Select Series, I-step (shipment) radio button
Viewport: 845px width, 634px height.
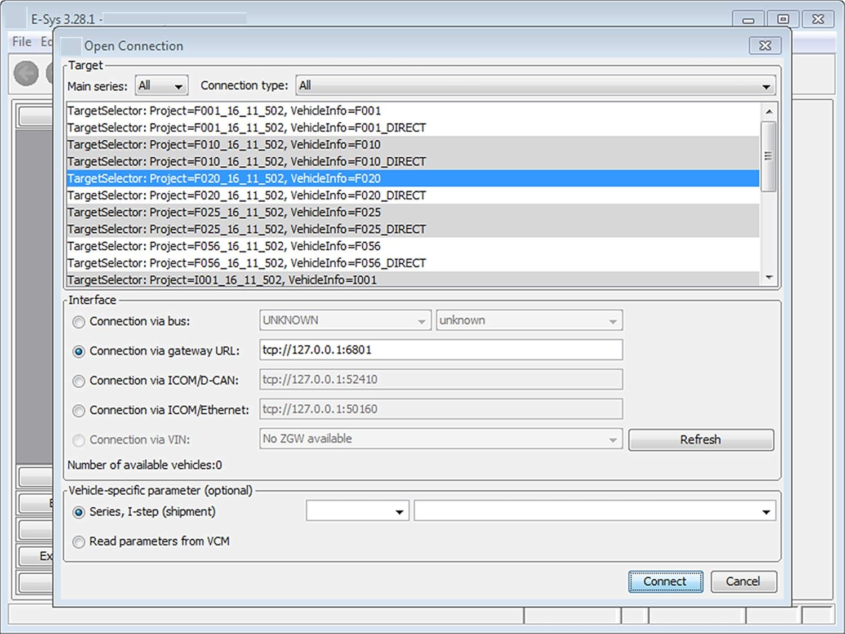[79, 512]
